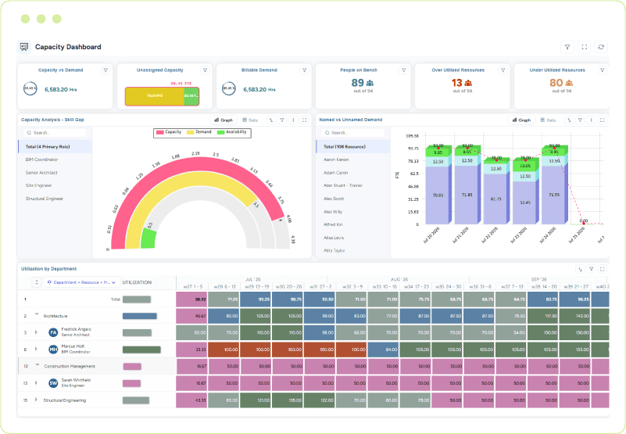Filter the Unassigned Capacity card
This screenshot has height=434, width=626.
click(206, 70)
